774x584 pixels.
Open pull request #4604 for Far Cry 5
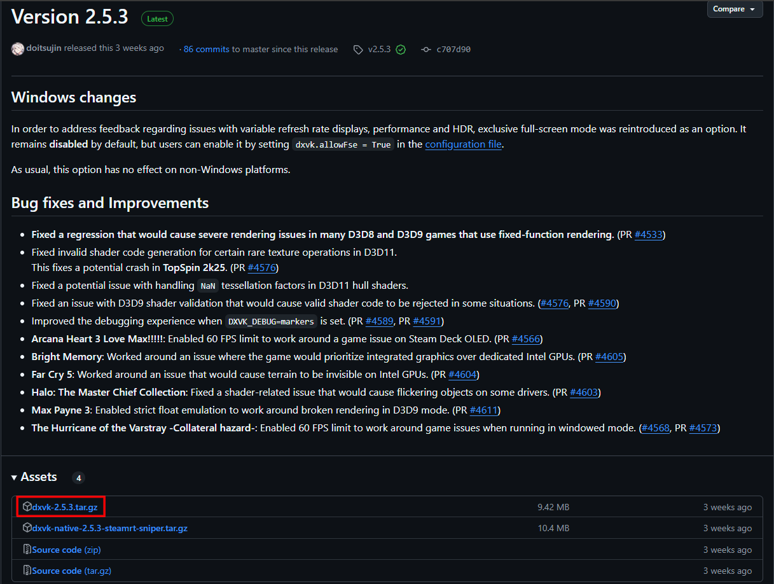coord(463,375)
